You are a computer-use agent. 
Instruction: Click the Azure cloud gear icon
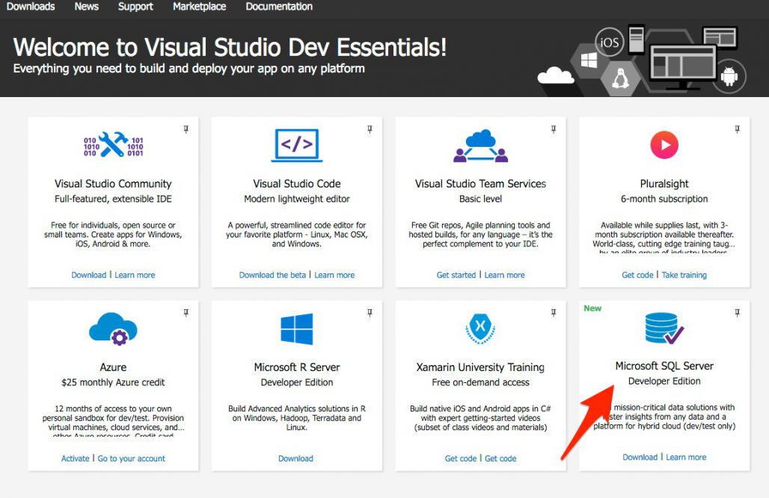(x=113, y=329)
